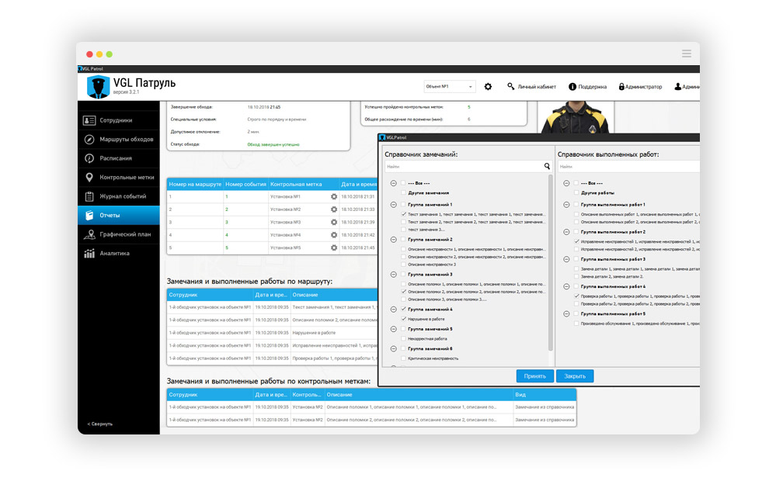Click the VGLPatrol dialog title icon
The height and width of the screenshot is (481, 776).
[382, 137]
